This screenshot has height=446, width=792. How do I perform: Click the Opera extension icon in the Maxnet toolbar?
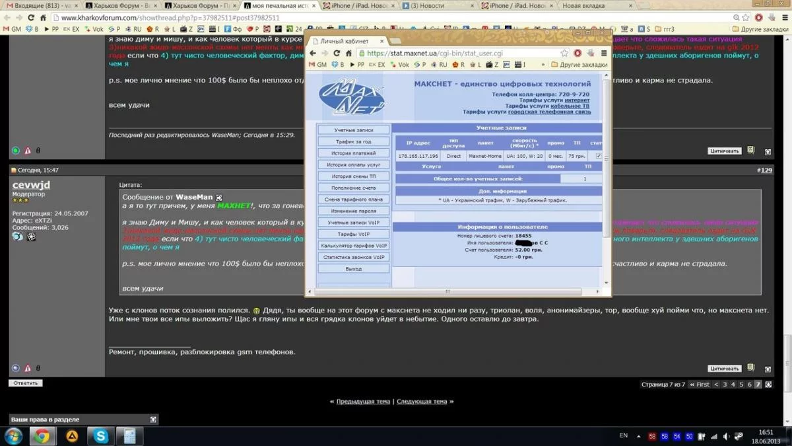(x=577, y=54)
